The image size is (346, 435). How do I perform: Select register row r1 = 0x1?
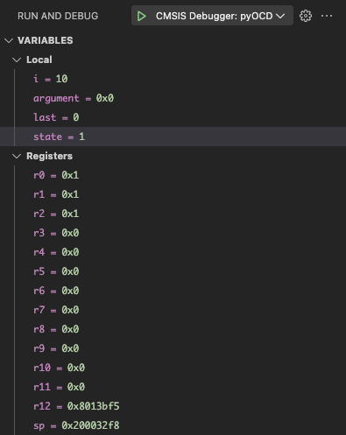coord(173,194)
